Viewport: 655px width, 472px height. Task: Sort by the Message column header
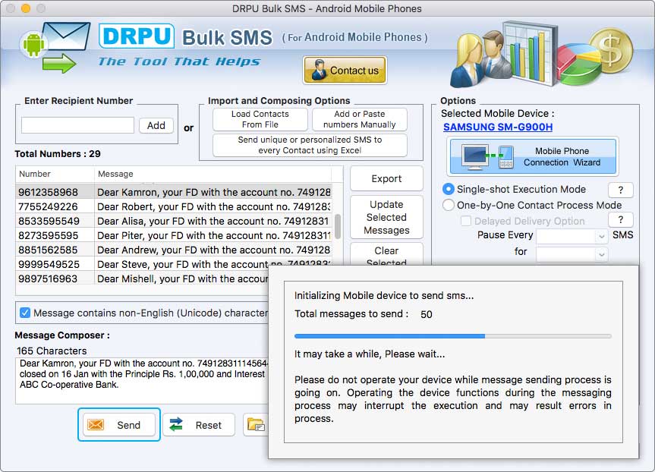tap(213, 174)
